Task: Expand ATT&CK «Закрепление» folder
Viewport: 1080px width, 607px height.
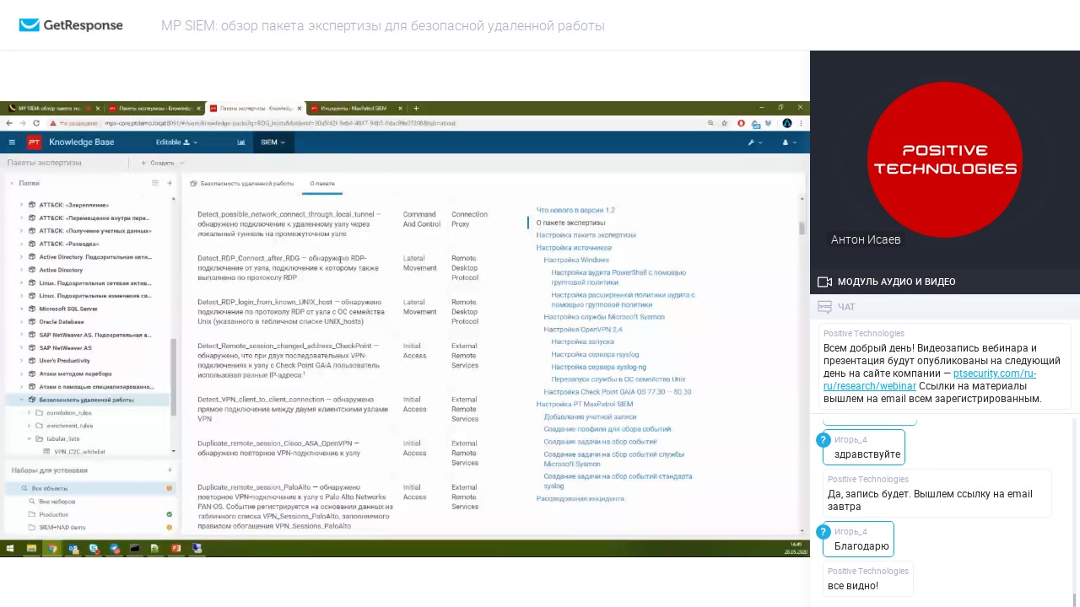Action: point(22,205)
